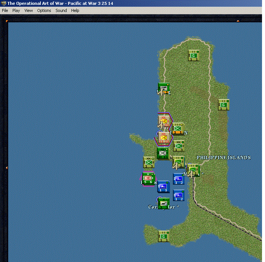The width and height of the screenshot is (265, 262).
Task: Select the artillery unit stacked on Manila
Action: point(193,170)
